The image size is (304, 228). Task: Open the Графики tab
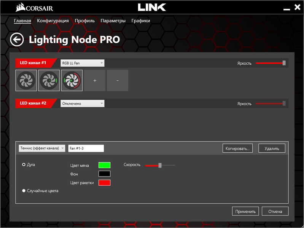click(x=141, y=21)
